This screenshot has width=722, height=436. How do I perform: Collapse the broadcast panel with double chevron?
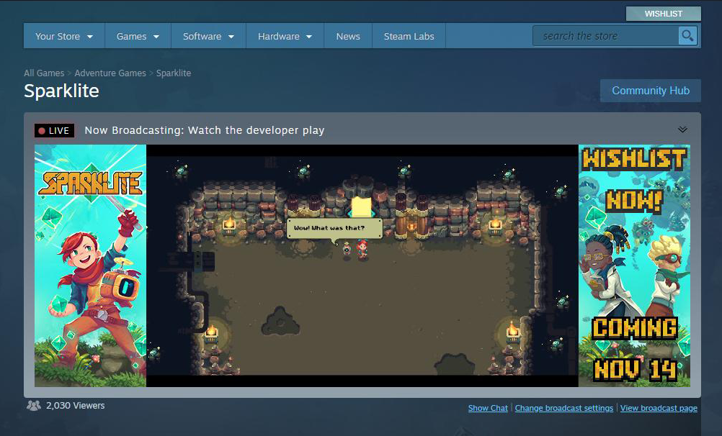(682, 130)
